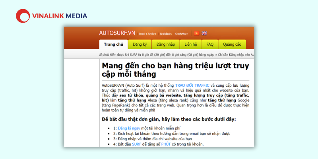Screen dimensions: 318x159
Task: Click the Seo&More header link
Action: pos(182,34)
